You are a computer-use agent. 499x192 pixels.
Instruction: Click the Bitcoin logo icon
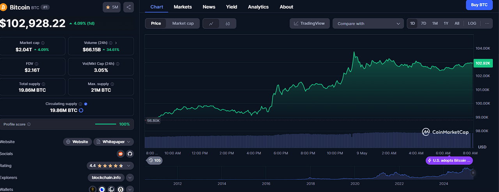[4, 7]
